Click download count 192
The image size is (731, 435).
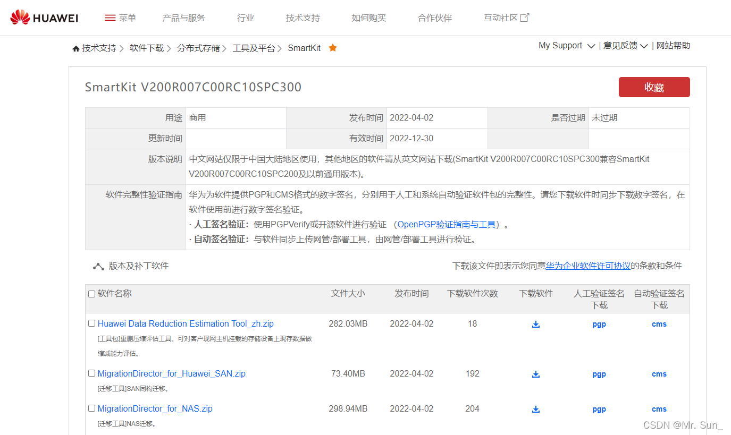click(473, 374)
